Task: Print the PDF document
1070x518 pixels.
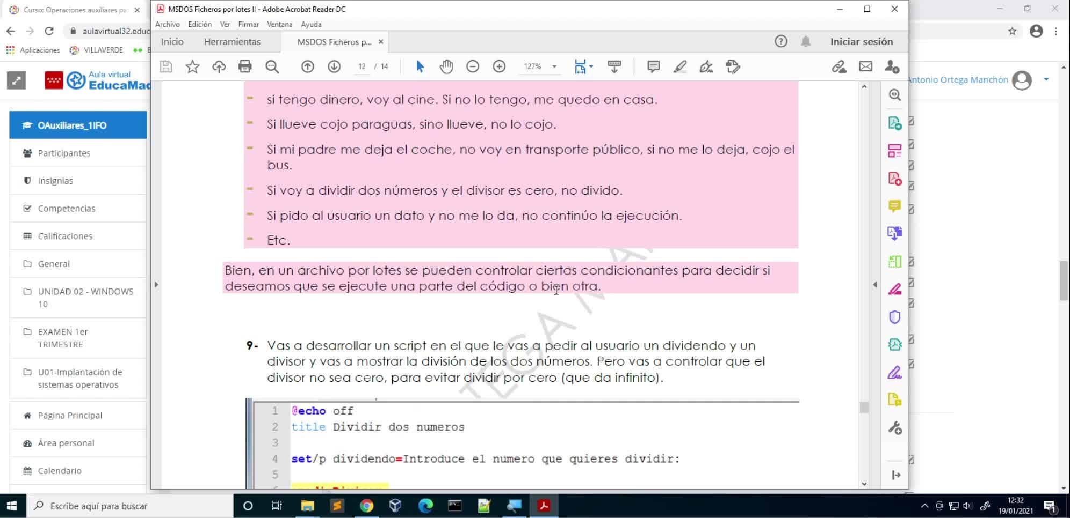Action: (x=245, y=66)
